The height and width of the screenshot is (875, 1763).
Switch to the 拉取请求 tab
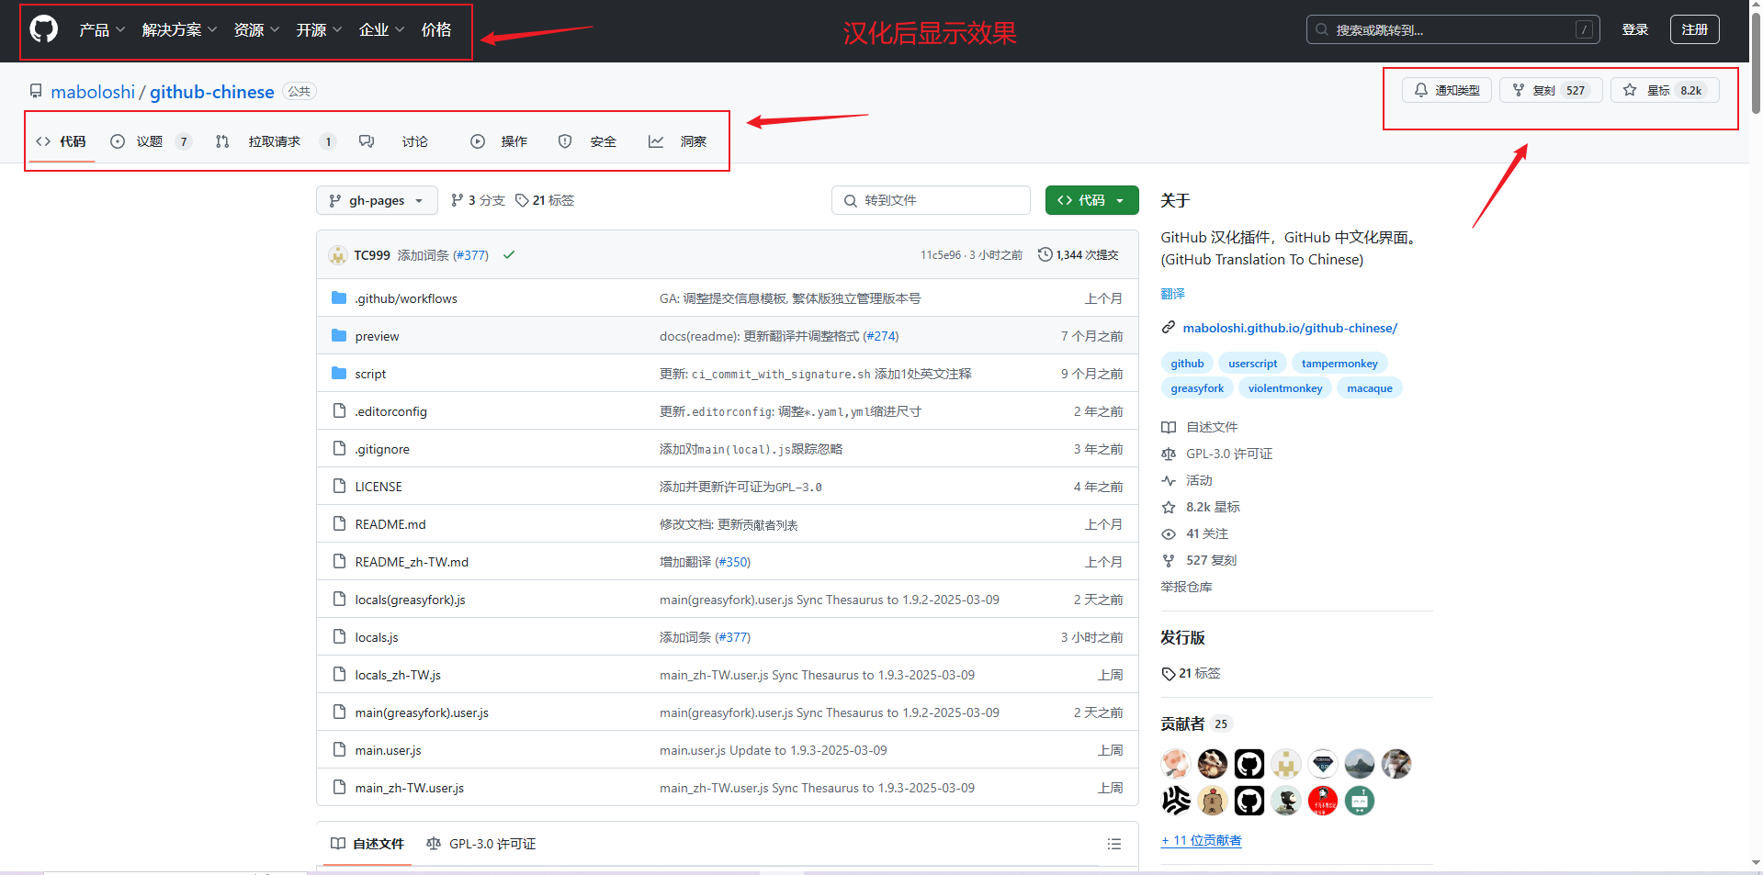coord(276,141)
